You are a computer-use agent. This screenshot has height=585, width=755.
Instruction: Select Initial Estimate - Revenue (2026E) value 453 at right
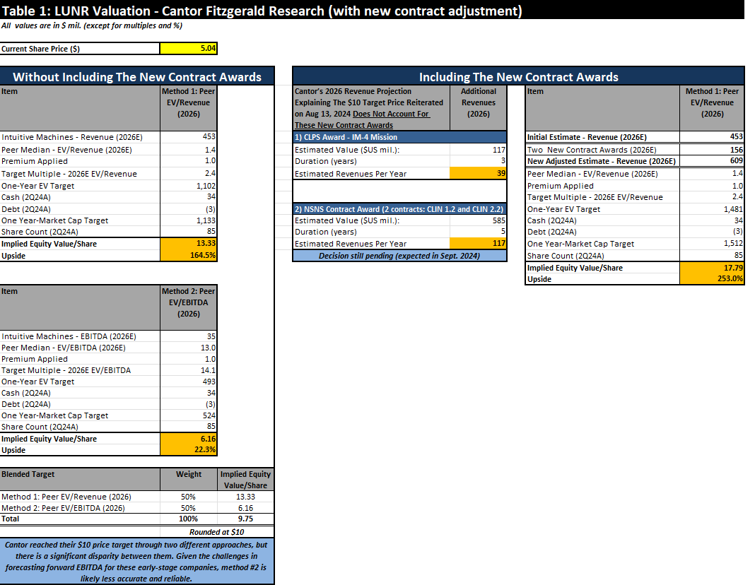click(712, 137)
